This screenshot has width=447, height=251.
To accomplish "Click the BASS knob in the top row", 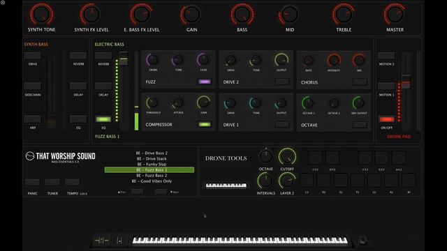I will (242, 14).
